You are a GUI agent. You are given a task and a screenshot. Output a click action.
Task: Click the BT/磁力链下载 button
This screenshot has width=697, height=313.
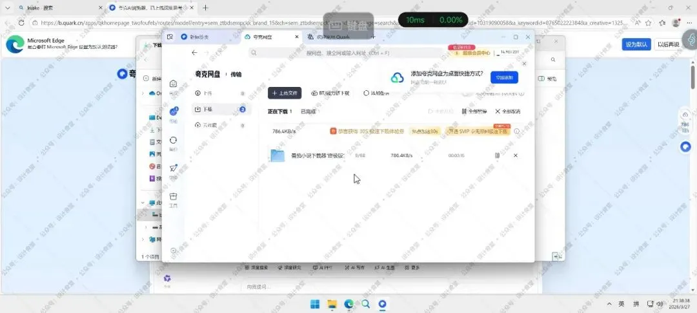pos(330,93)
